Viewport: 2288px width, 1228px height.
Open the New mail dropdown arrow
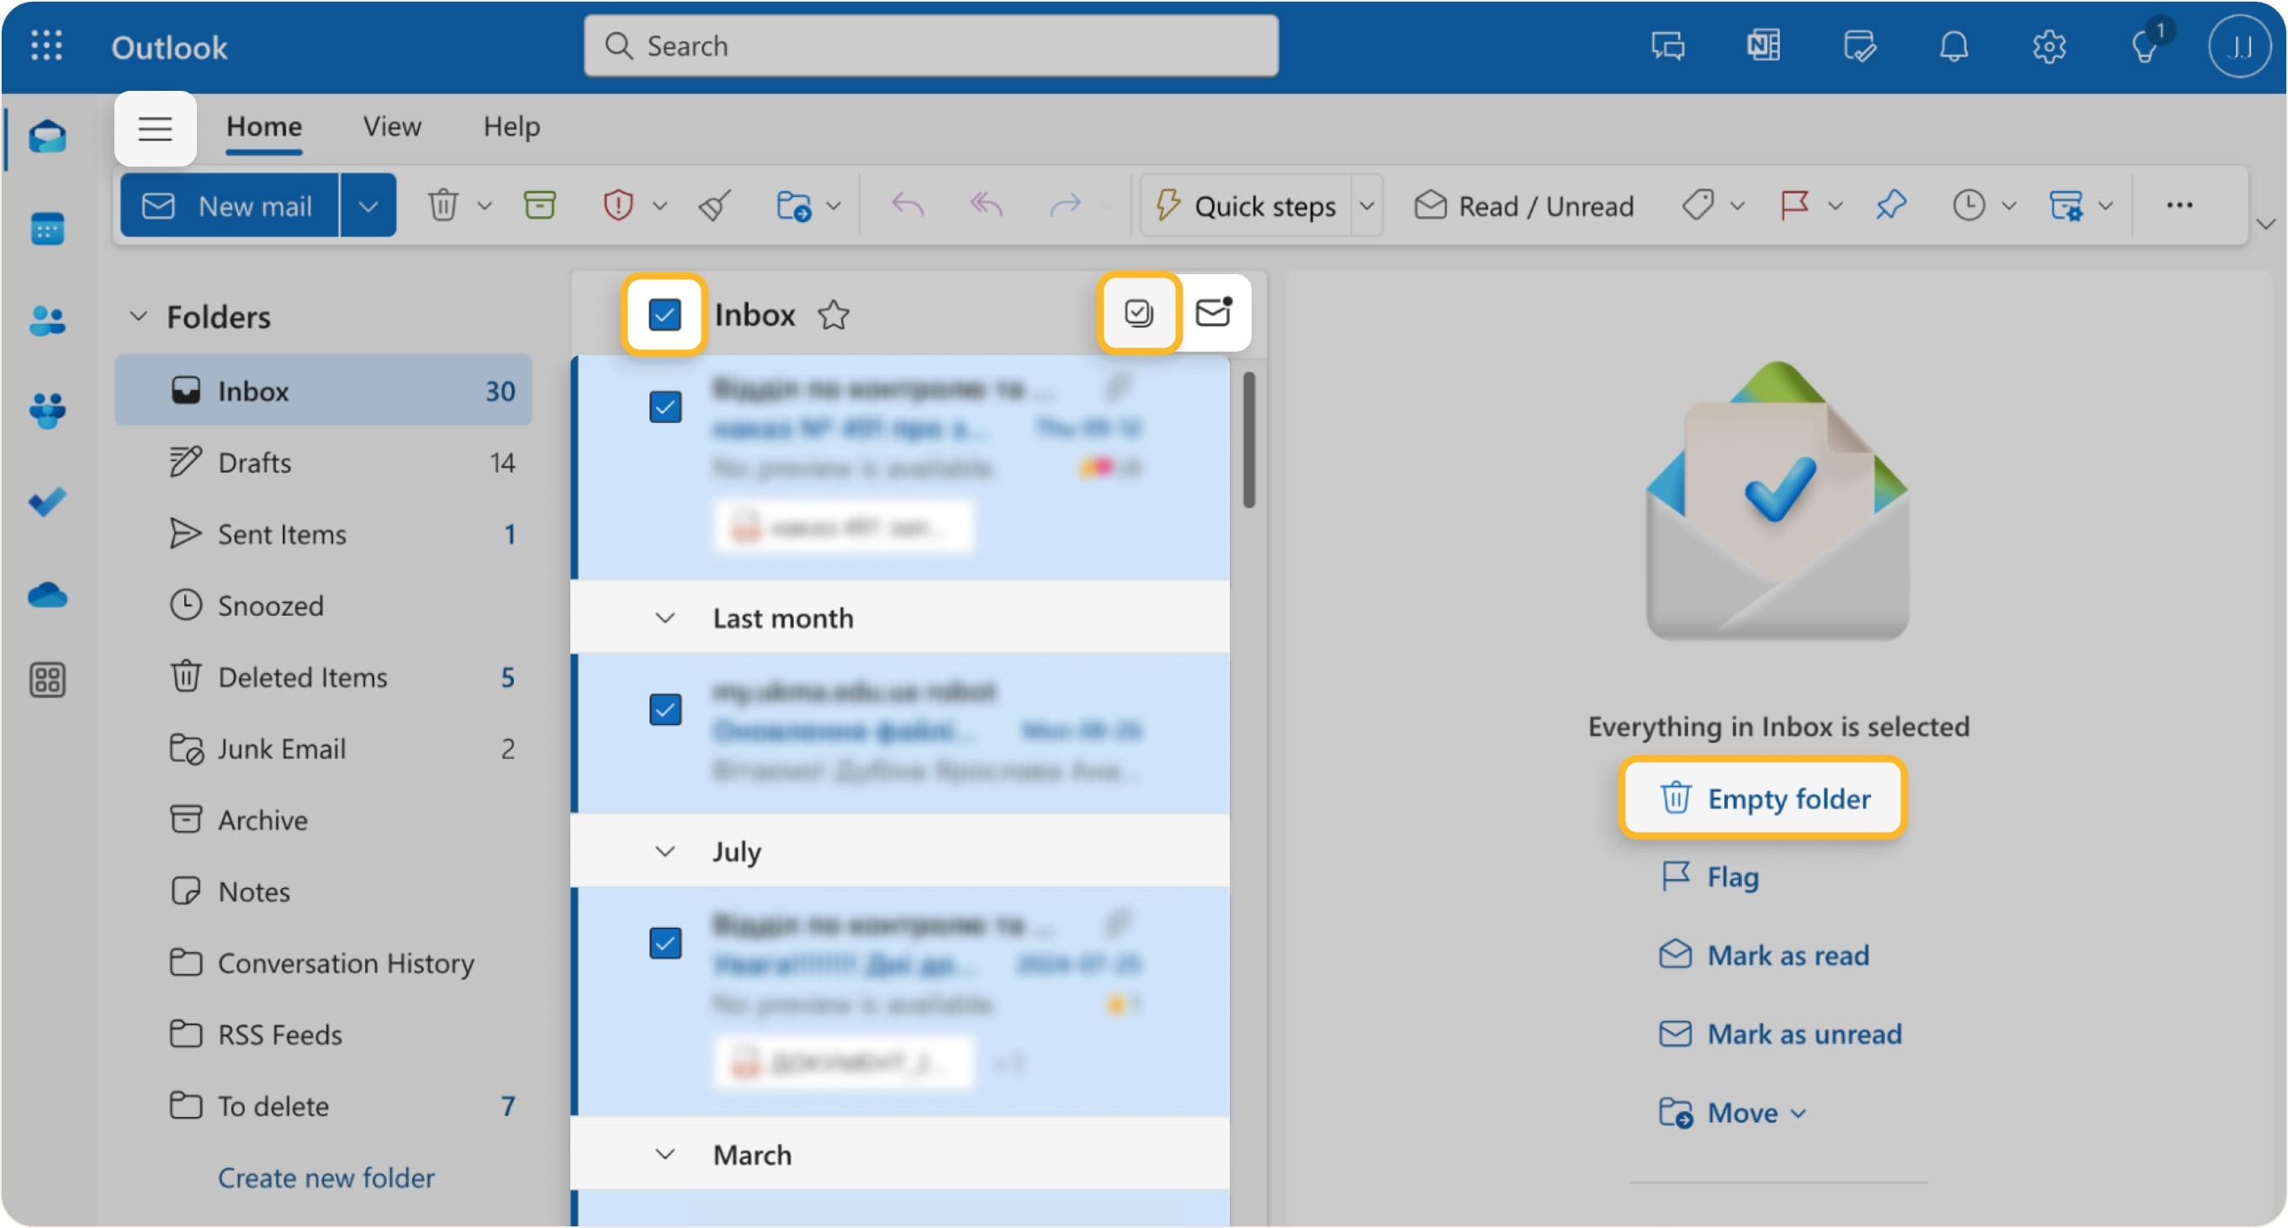pyautogui.click(x=369, y=204)
